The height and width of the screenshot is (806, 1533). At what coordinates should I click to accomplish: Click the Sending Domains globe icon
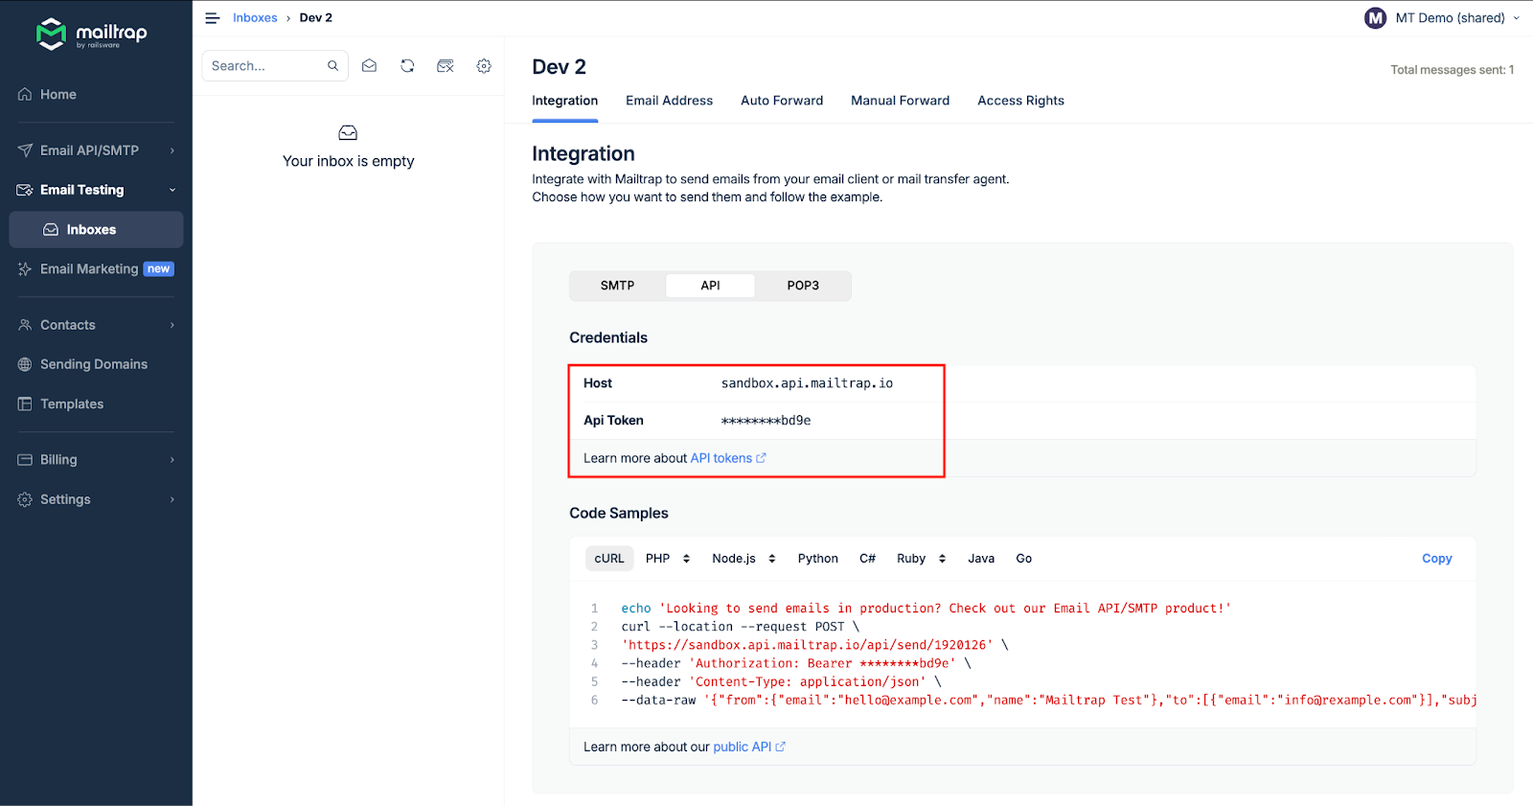25,364
